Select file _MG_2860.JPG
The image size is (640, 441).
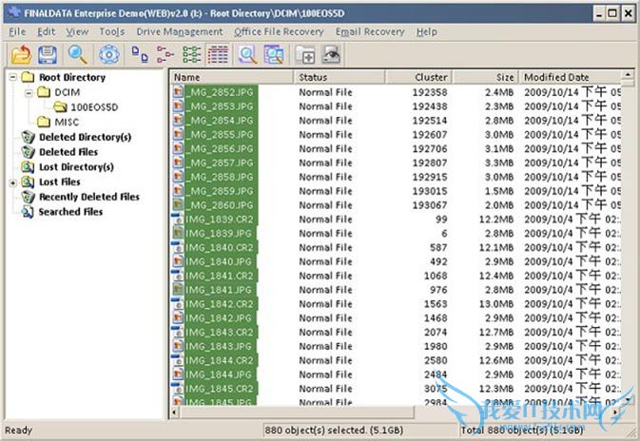(x=222, y=205)
